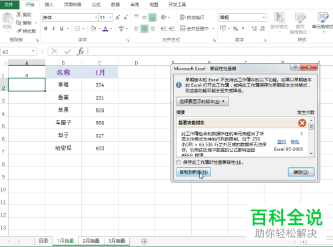Add a new sheet with plus button
This screenshot has width=333, height=247.
coord(145,241)
